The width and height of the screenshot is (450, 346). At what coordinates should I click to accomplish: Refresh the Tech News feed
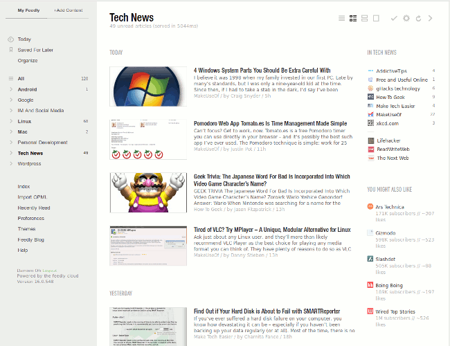pyautogui.click(x=418, y=19)
